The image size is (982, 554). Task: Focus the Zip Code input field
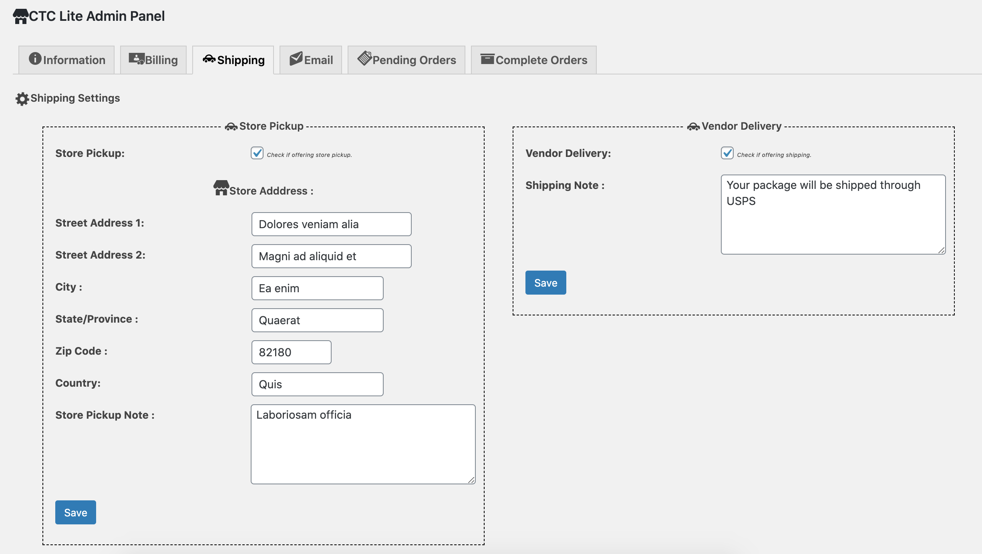click(x=292, y=352)
